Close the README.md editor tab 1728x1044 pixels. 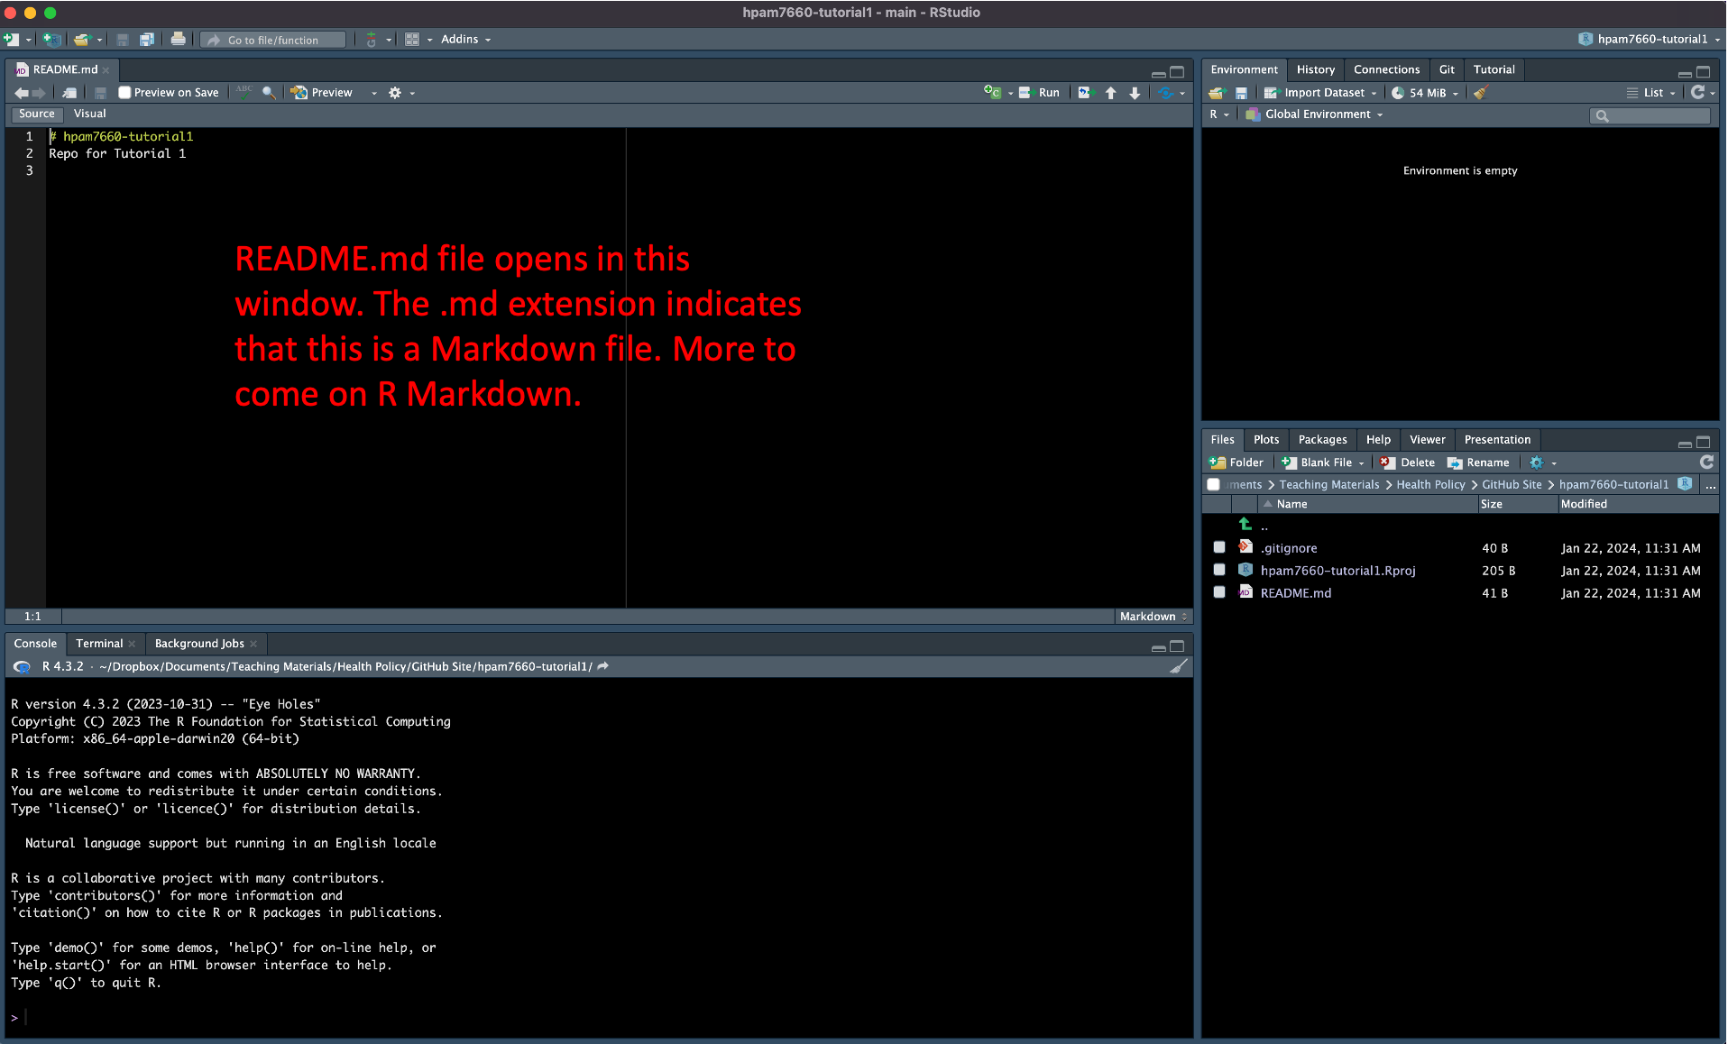(x=106, y=70)
